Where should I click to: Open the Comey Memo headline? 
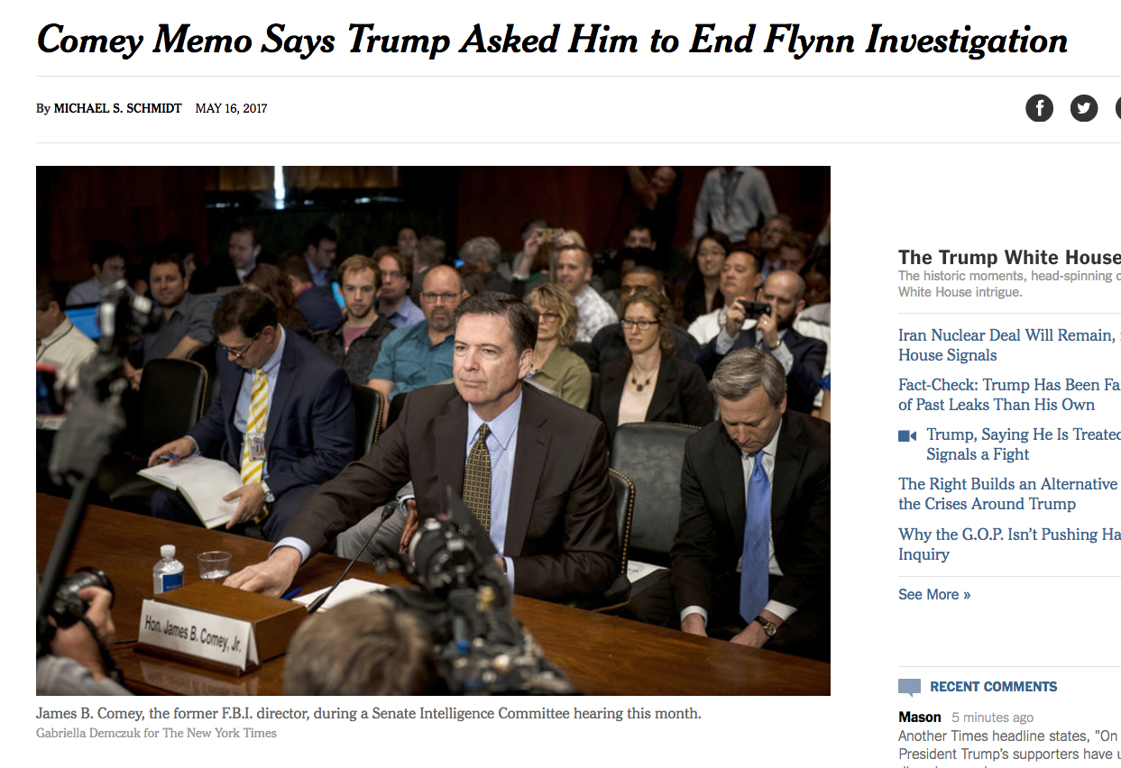[552, 40]
